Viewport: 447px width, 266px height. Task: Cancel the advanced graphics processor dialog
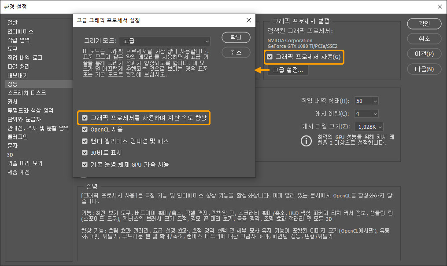(236, 52)
